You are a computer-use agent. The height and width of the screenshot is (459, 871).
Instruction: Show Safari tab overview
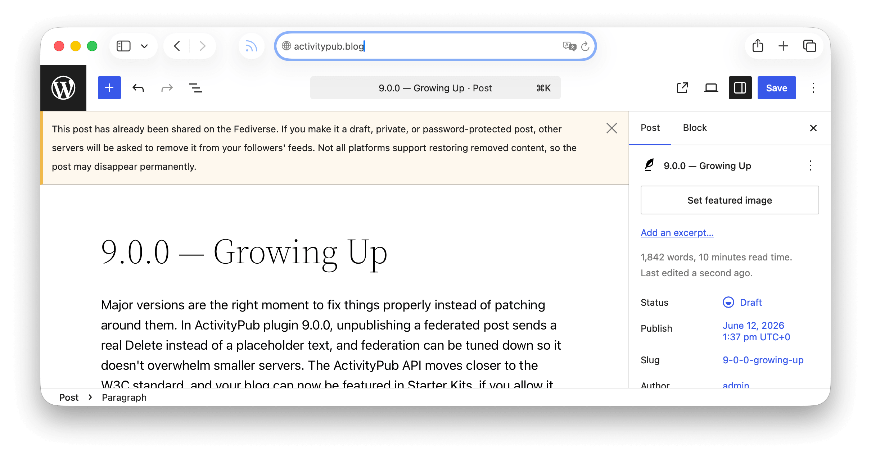coord(809,46)
